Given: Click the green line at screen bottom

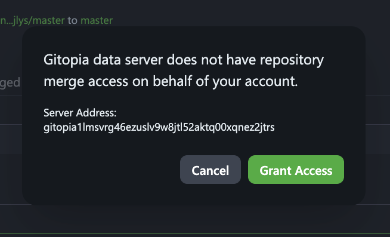Looking at the screenshot, I should click(x=195, y=234).
